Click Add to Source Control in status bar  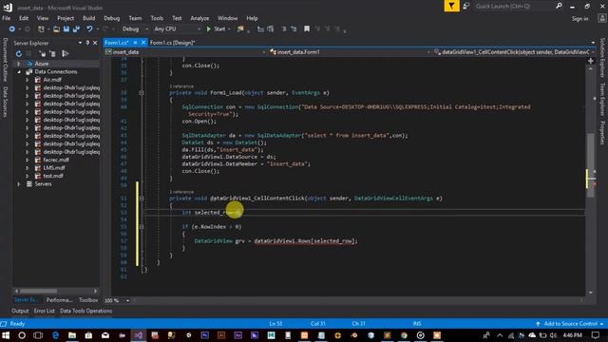[570, 324]
